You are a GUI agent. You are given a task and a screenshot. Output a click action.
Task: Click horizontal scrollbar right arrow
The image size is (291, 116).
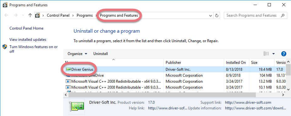click(283, 95)
